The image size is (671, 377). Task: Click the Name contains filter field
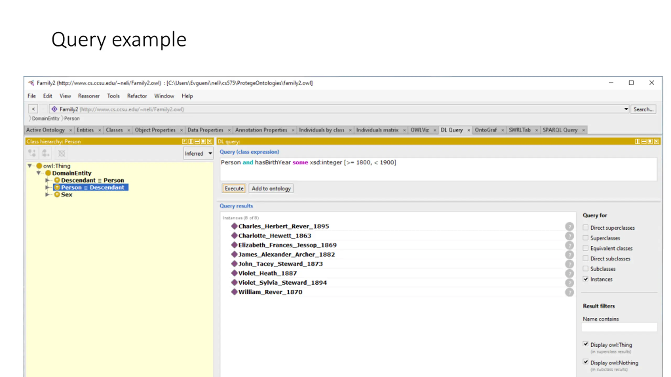619,327
